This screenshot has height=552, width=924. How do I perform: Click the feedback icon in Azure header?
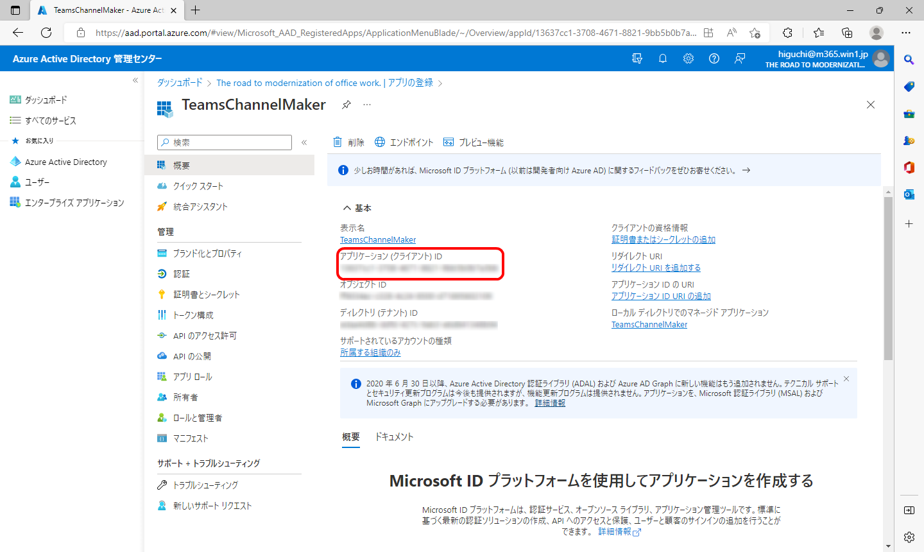[740, 58]
